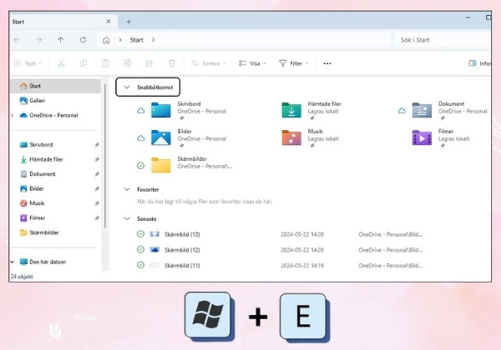The height and width of the screenshot is (350, 501).
Task: Refresh the Start view
Action: pyautogui.click(x=83, y=40)
